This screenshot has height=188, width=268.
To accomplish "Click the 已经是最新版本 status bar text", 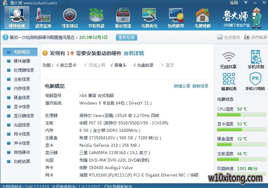I will 118,186.
